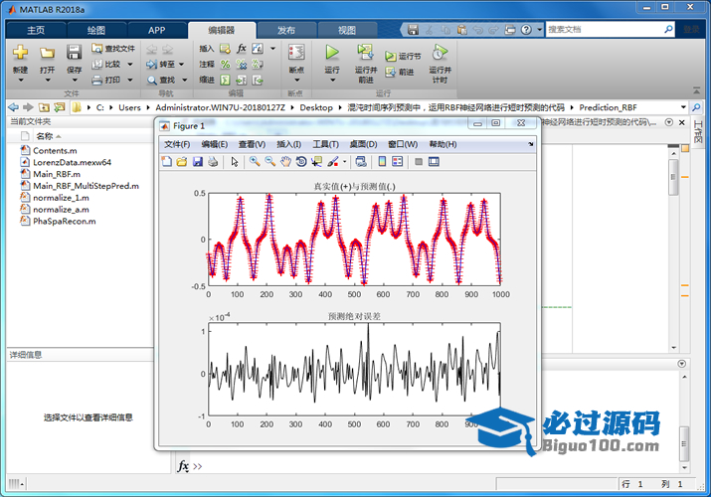
Task: Open the Find (查找) dropdown arrow
Action: [185, 81]
